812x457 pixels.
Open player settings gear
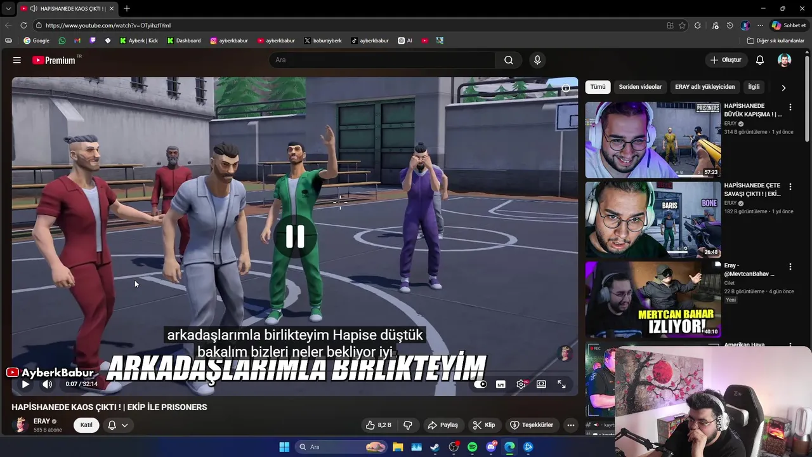point(521,384)
